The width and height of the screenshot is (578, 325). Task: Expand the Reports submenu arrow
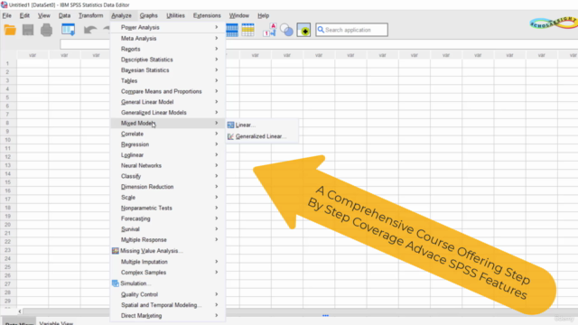217,49
